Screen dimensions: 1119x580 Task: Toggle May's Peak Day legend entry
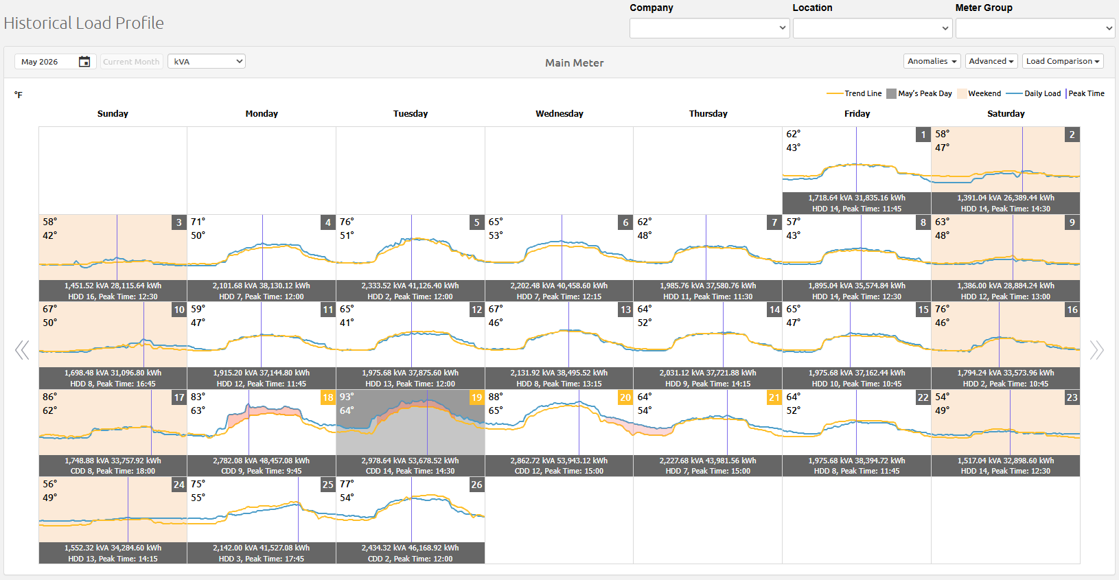[919, 93]
